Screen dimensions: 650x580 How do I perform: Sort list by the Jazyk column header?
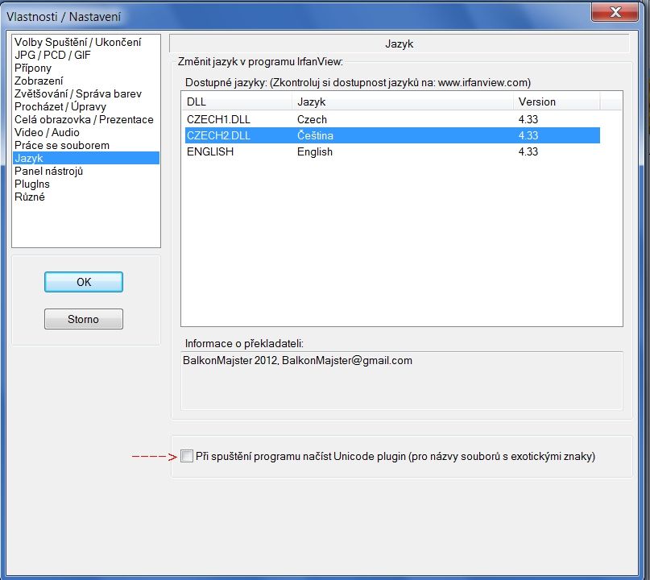pos(403,101)
